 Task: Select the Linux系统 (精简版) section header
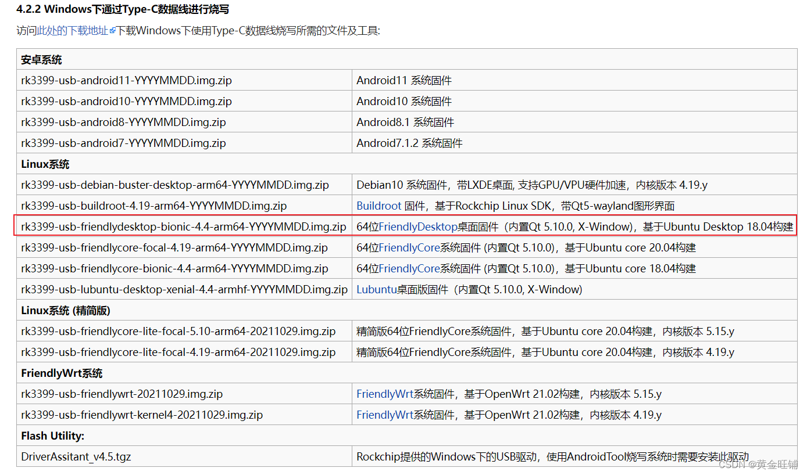(66, 310)
